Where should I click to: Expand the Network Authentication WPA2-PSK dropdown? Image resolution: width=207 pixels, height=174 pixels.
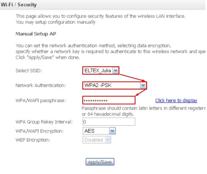pos(114,85)
